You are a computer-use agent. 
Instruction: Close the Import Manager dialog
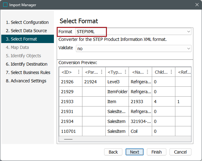[x=197, y=5]
